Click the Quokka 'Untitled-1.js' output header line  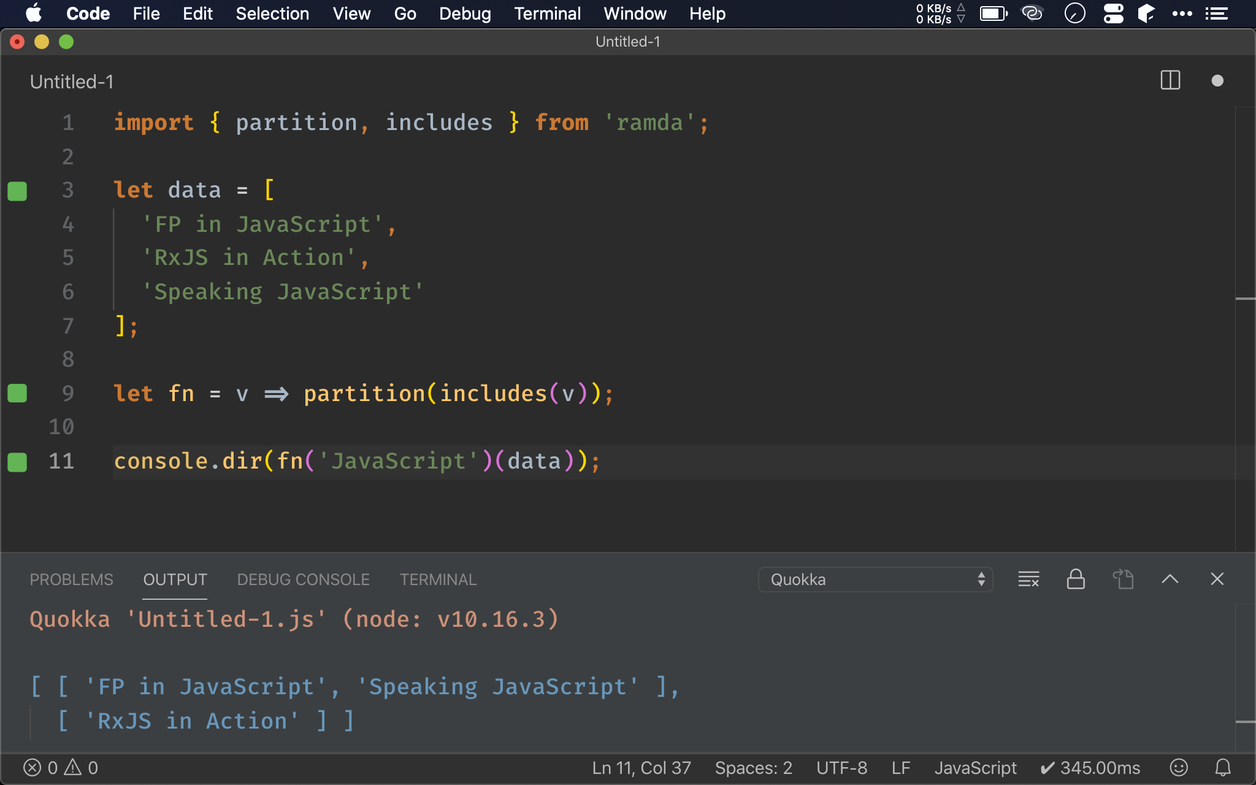click(294, 619)
